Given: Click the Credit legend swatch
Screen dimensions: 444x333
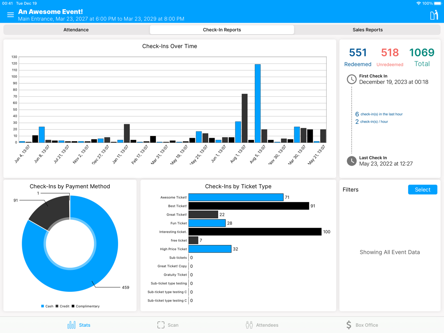Looking at the screenshot, I should pos(57,306).
